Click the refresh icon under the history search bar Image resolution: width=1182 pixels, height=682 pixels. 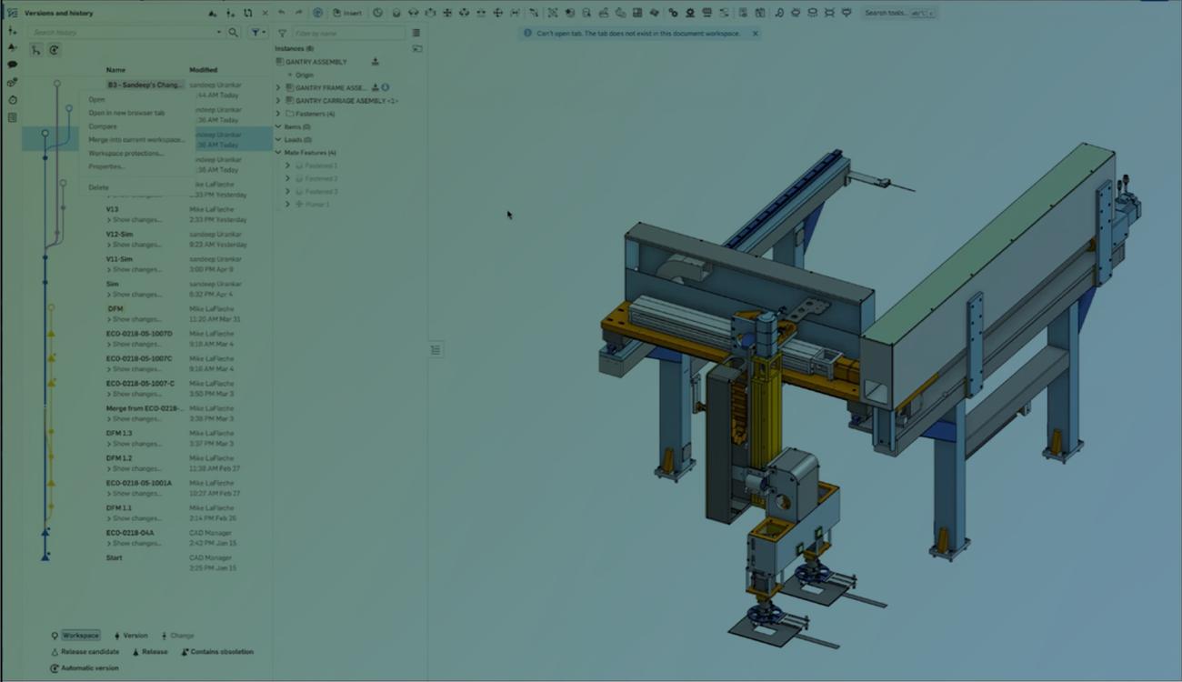pyautogui.click(x=54, y=49)
